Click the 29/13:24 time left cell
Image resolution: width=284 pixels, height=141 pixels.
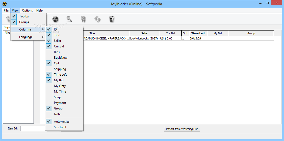198,38
